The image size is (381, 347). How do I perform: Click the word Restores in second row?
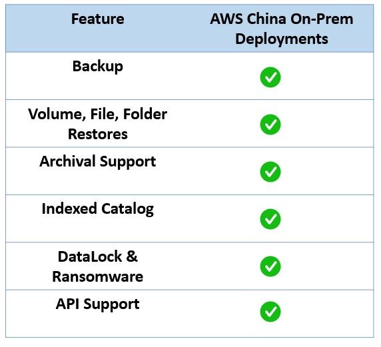click(98, 134)
